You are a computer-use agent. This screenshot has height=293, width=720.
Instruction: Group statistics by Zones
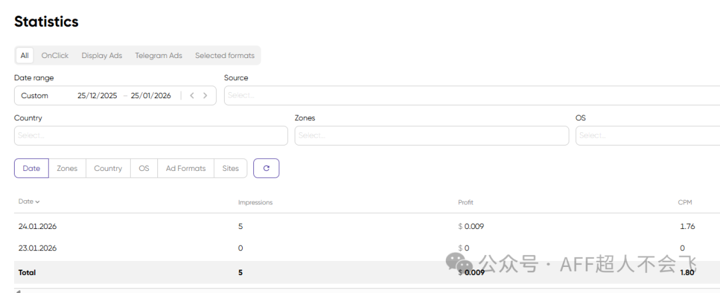pos(67,168)
